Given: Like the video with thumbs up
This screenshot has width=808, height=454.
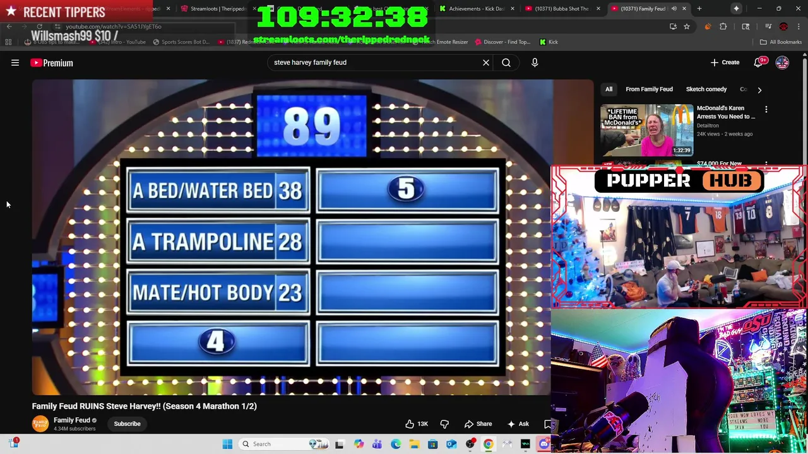Looking at the screenshot, I should click(x=417, y=424).
